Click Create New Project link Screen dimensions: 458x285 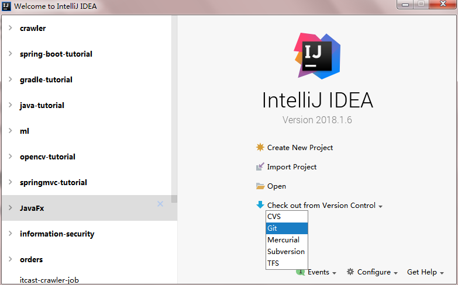click(x=300, y=148)
